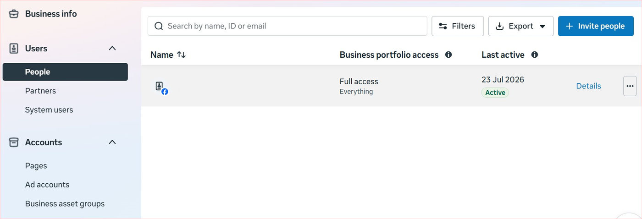642x219 pixels.
Task: Click the user profile icon in row
Action: tap(161, 88)
